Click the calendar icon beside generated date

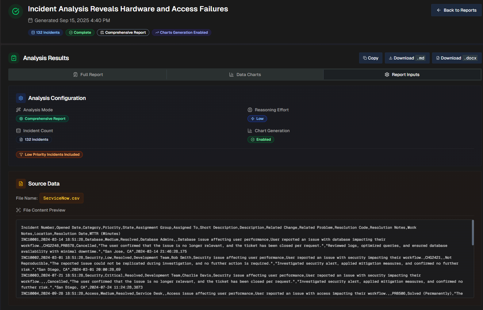[x=30, y=21]
